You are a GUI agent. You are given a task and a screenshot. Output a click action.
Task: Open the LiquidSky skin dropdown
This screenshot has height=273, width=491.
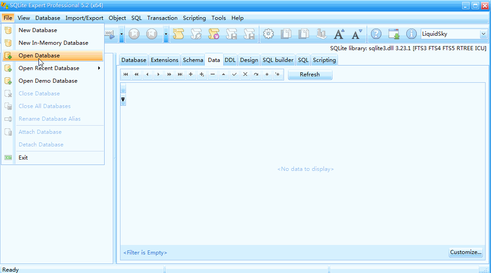pyautogui.click(x=483, y=34)
